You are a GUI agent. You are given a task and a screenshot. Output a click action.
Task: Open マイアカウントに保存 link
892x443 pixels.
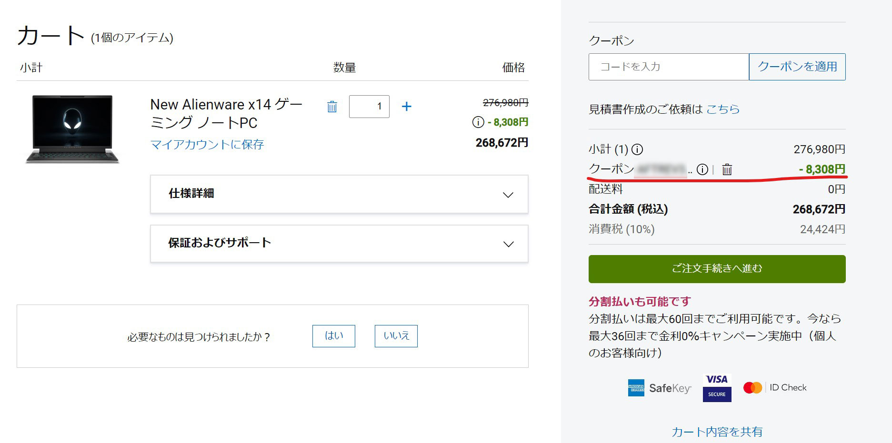[207, 144]
